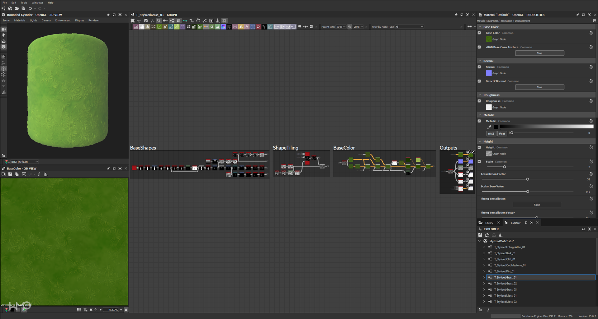Open the Tools menu
The height and width of the screenshot is (319, 598).
point(24,2)
